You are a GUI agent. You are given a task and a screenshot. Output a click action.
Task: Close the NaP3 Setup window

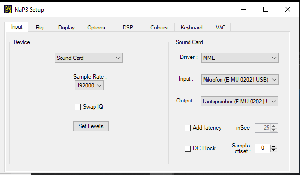point(288,9)
